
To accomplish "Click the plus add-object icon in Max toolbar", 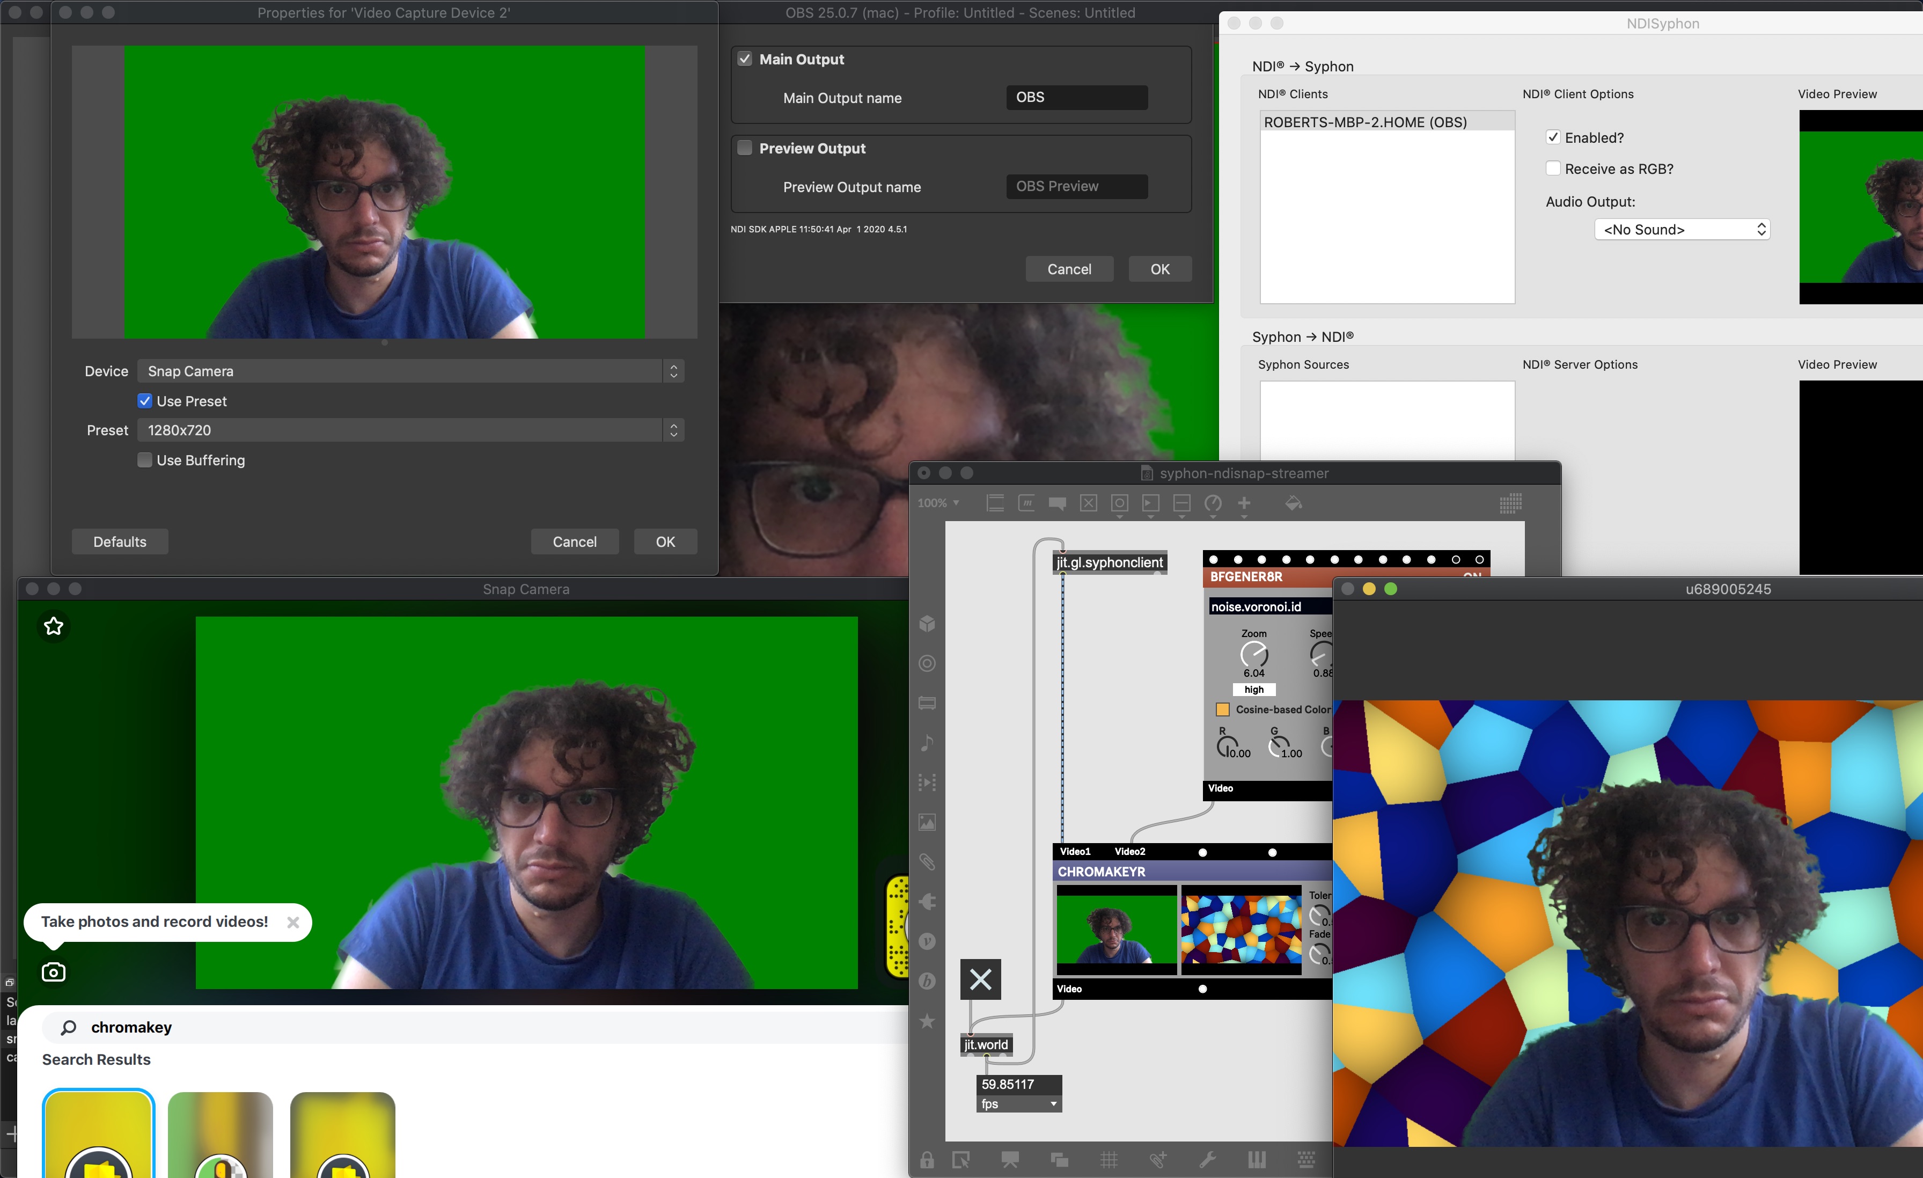I will (x=1244, y=503).
